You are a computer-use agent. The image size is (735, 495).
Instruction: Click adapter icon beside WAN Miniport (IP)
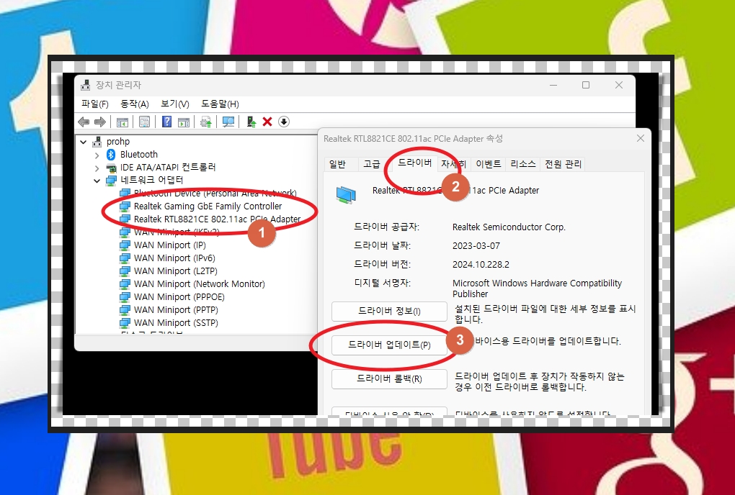(125, 245)
